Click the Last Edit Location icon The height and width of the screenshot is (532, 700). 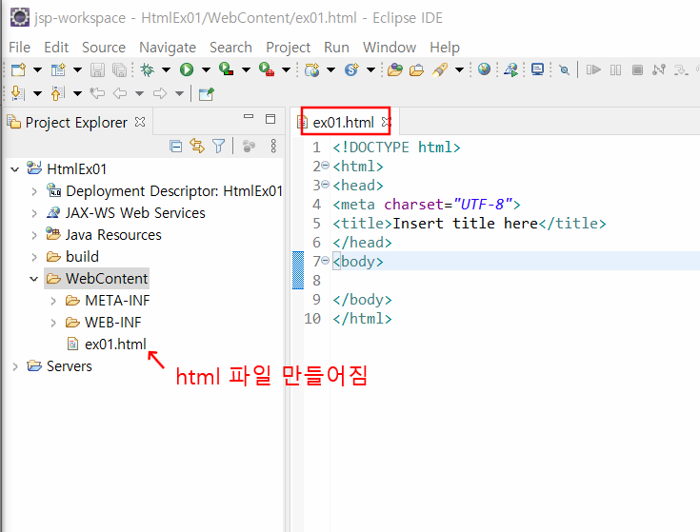click(97, 93)
